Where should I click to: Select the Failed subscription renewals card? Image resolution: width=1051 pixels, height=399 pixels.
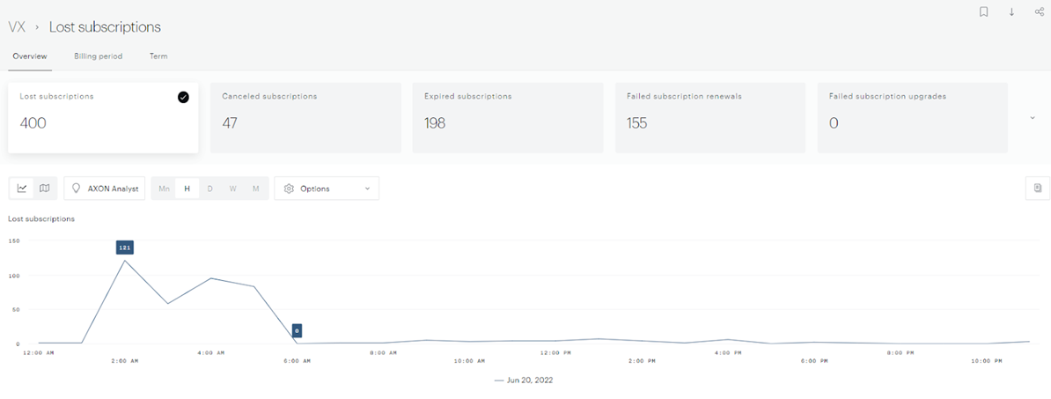click(x=709, y=118)
